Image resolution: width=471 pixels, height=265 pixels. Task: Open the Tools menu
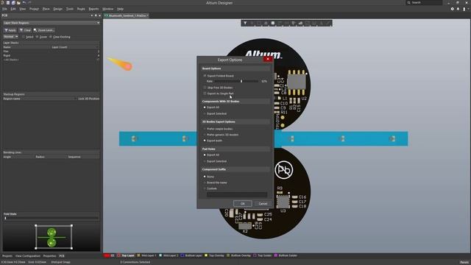tap(70, 9)
